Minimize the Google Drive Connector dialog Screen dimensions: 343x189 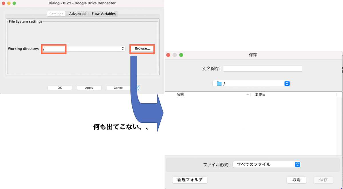pos(9,3)
